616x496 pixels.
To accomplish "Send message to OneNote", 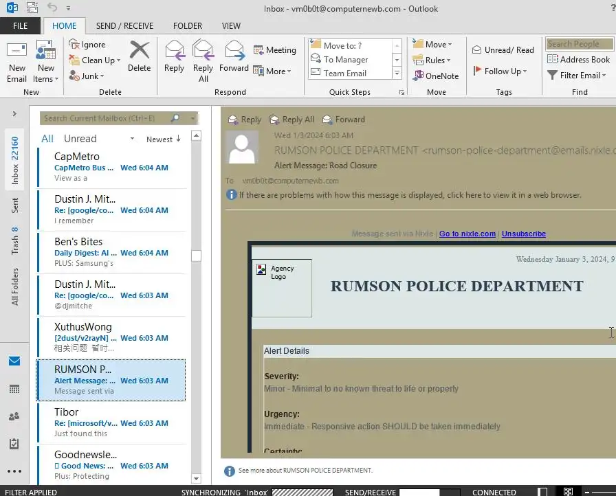I will coord(435,76).
